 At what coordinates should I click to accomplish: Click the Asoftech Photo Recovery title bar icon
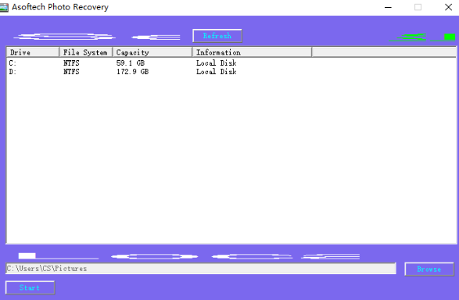(x=4, y=7)
